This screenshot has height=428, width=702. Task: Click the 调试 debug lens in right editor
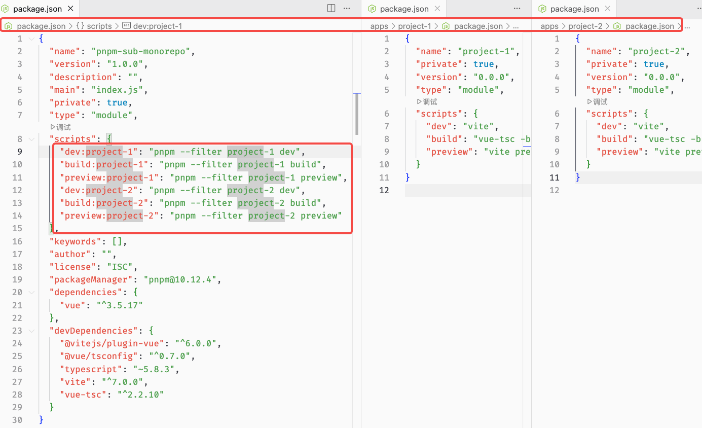(x=597, y=102)
